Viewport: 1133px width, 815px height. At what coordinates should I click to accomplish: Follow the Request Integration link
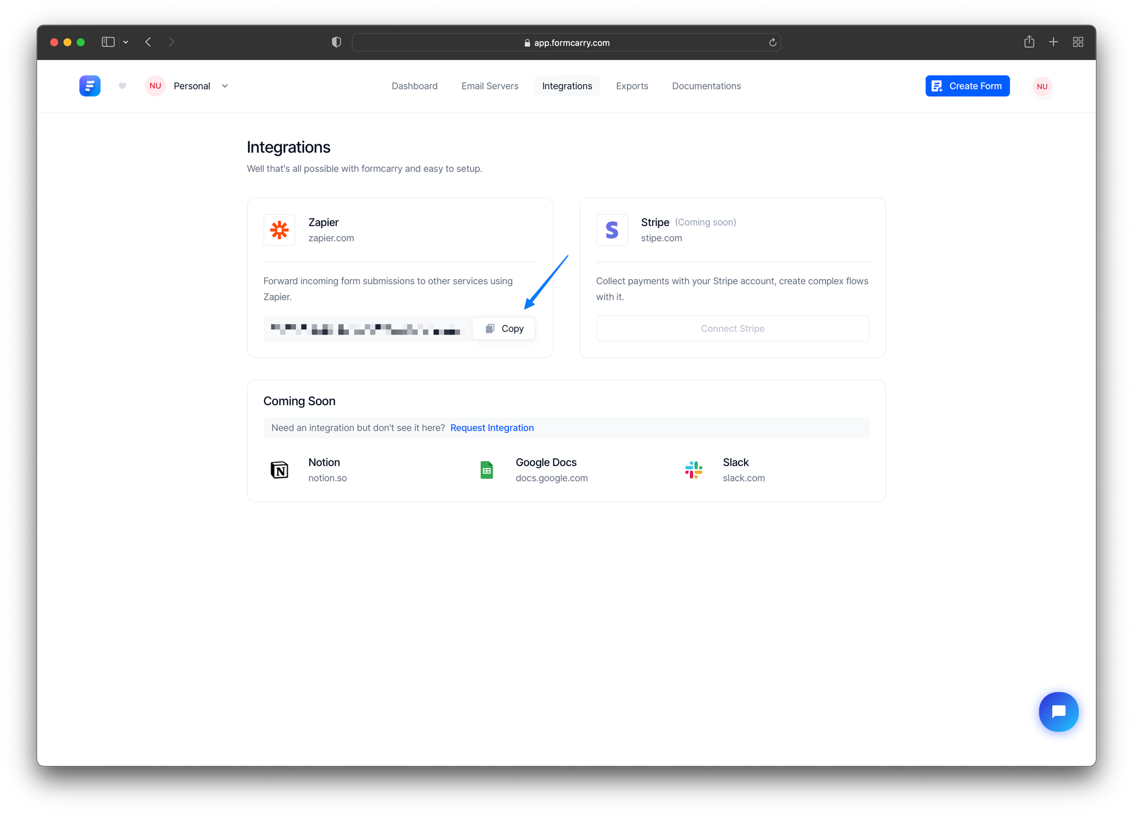click(492, 427)
